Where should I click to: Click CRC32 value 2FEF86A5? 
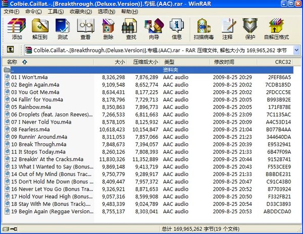(279, 77)
